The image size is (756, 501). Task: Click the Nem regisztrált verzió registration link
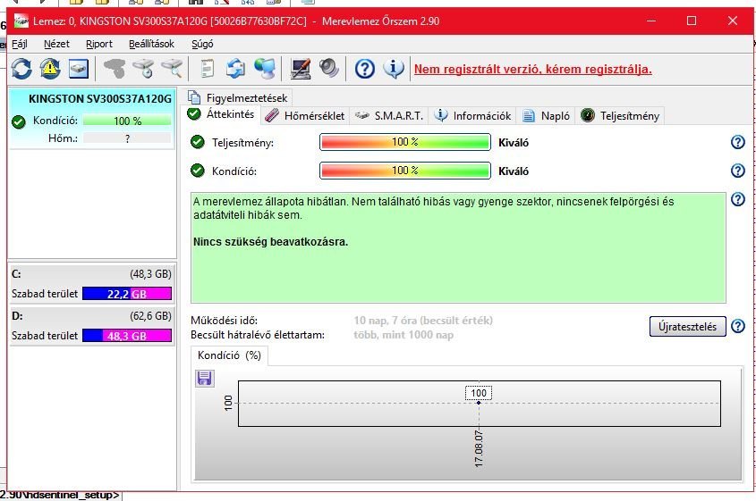coord(532,69)
